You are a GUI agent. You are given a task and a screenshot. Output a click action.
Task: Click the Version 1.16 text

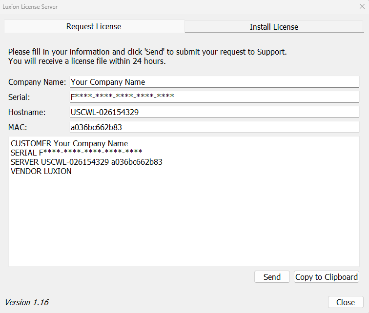coord(27,302)
